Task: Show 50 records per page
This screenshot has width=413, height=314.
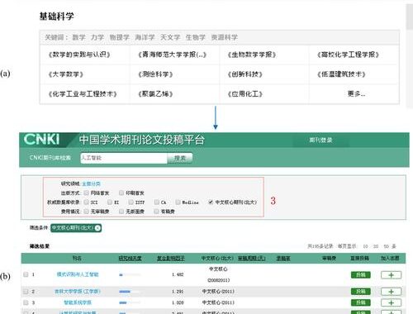Action: (386, 246)
